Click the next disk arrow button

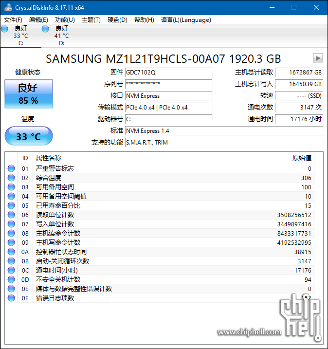[318, 58]
